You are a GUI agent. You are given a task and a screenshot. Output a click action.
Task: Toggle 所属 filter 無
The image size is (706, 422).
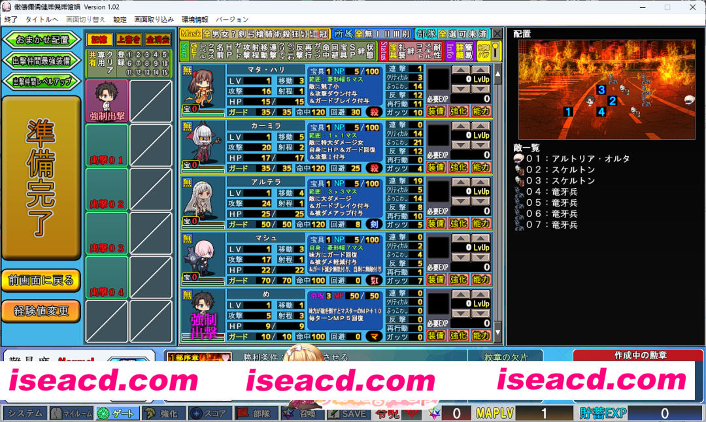(x=368, y=34)
